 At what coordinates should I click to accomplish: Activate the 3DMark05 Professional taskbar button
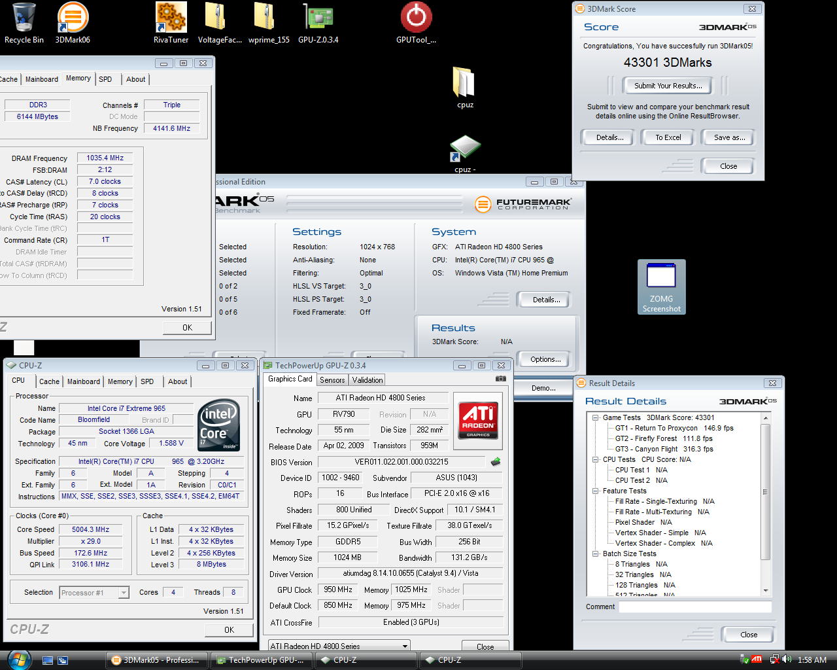[x=157, y=660]
